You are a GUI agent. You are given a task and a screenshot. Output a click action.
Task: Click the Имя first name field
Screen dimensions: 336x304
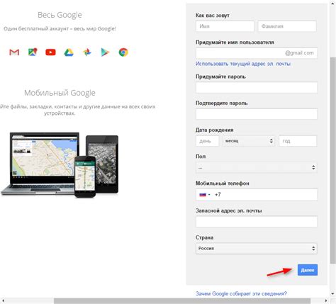point(225,26)
